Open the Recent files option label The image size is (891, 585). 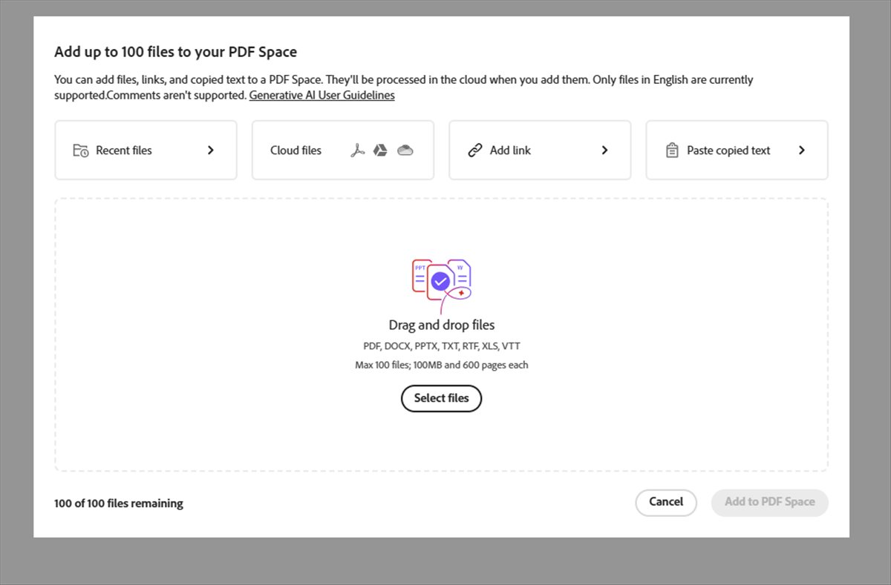point(124,151)
